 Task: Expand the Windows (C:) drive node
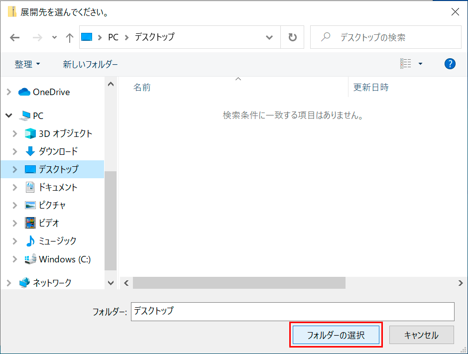(15, 259)
